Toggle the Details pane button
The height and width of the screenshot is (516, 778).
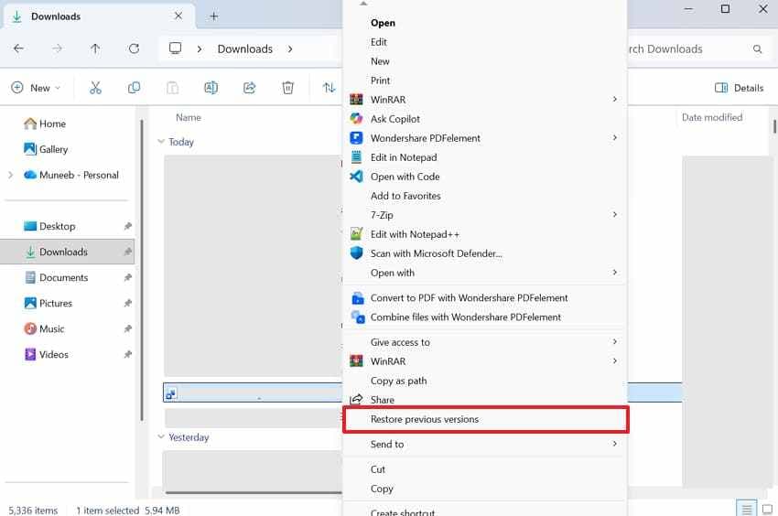point(739,88)
